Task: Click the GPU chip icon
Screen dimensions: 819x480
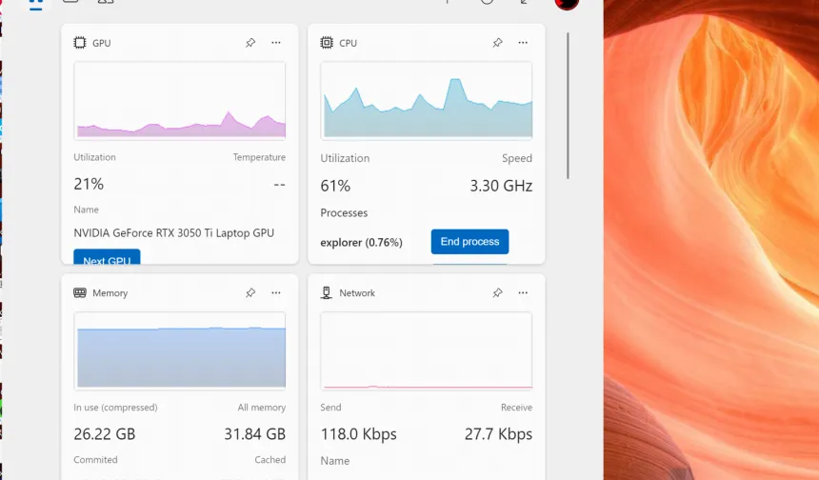Action: [x=80, y=43]
